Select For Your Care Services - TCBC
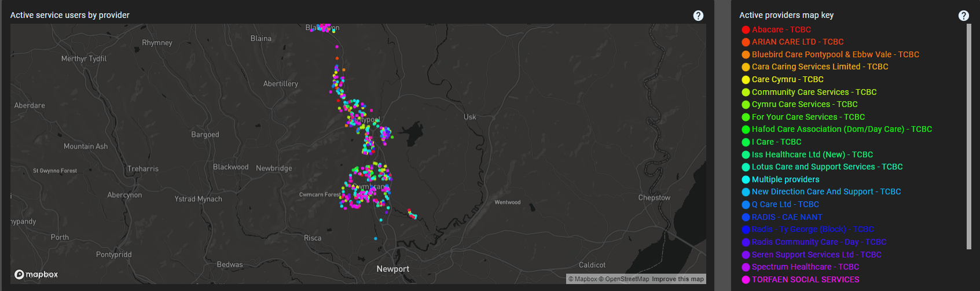Viewport: 980px width, 291px height. [808, 117]
